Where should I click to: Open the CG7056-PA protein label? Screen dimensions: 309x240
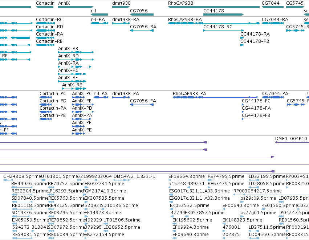[x=143, y=101]
